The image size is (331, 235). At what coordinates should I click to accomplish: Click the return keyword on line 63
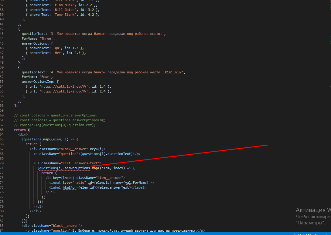pos(20,130)
